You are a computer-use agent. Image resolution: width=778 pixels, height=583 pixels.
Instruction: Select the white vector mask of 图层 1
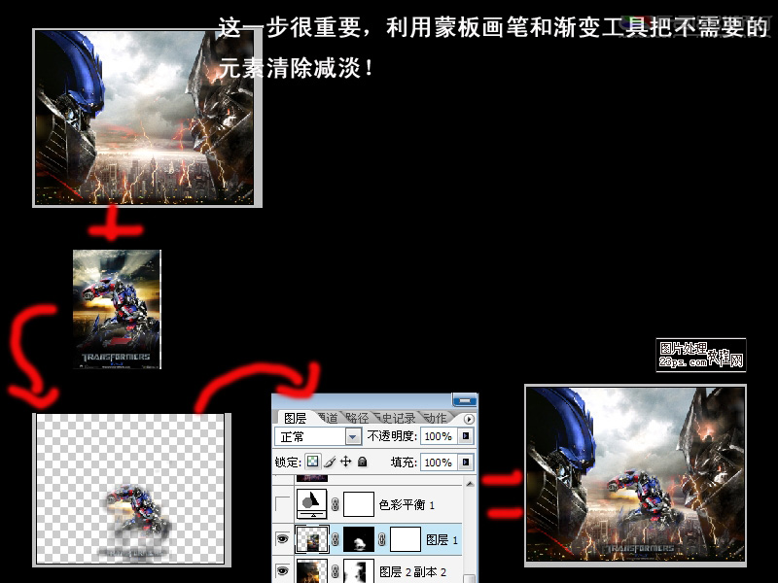pyautogui.click(x=406, y=539)
